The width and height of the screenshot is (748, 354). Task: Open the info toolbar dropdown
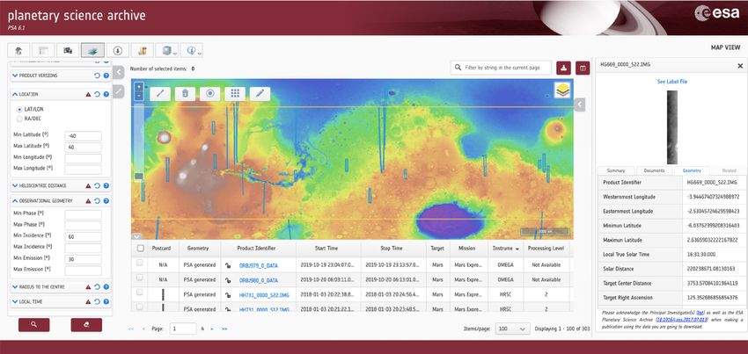[x=192, y=50]
